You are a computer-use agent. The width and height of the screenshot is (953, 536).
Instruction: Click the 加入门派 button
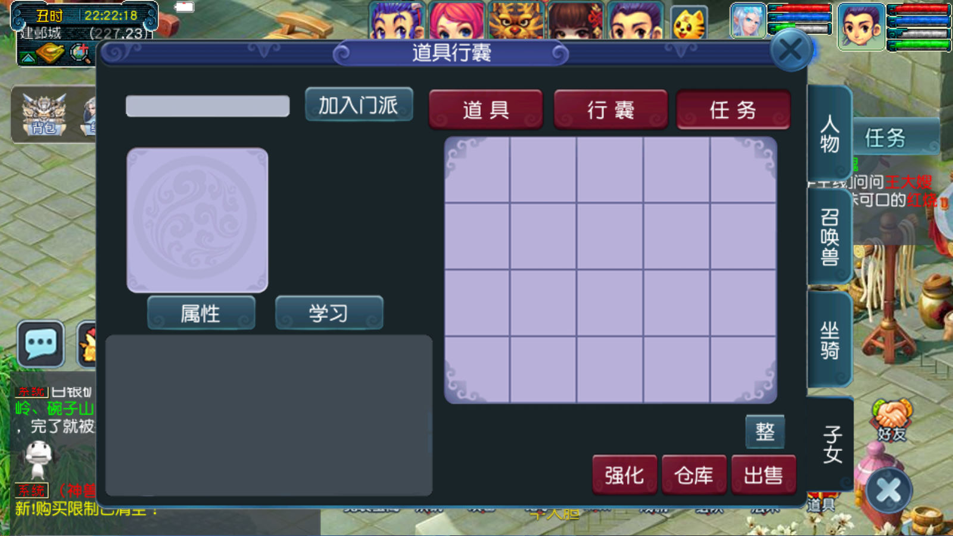[x=359, y=105]
